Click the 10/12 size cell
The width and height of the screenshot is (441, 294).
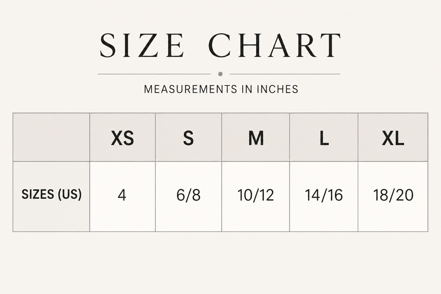click(256, 196)
